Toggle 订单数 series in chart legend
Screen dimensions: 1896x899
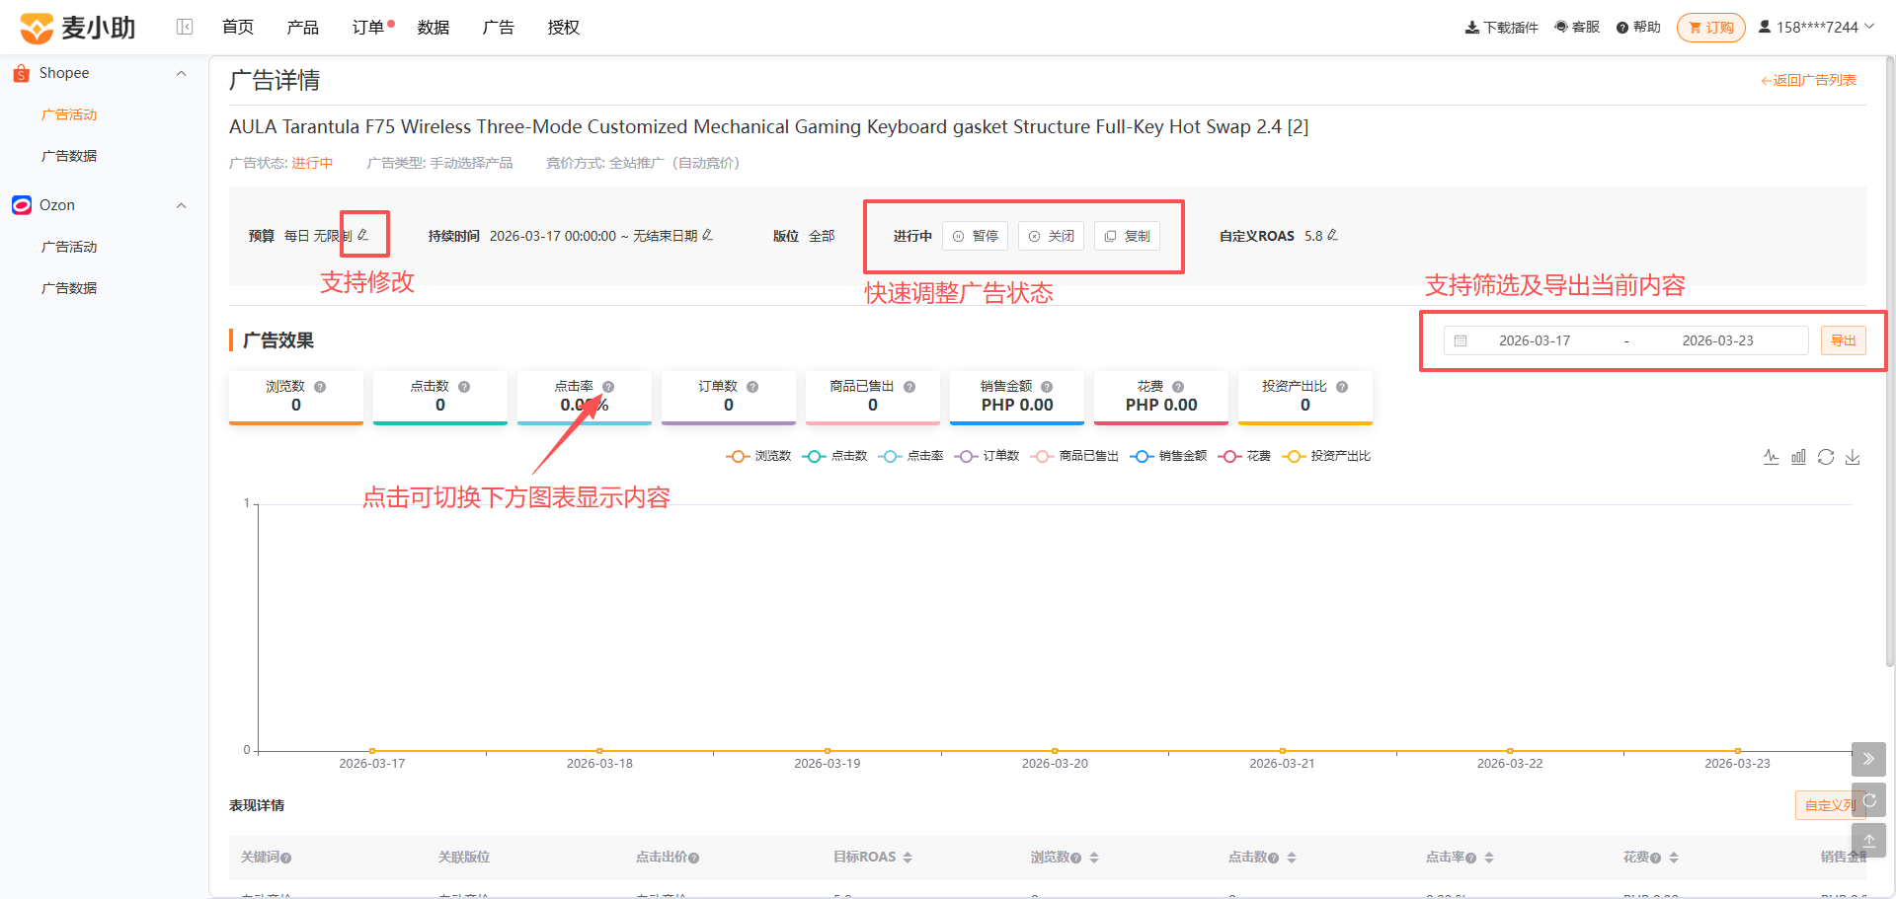tap(987, 456)
